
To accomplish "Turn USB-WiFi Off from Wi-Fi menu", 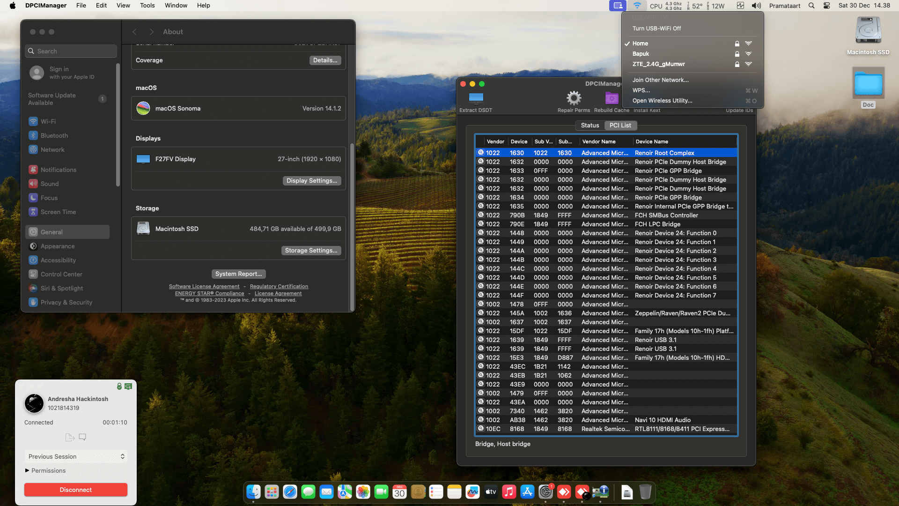I will pyautogui.click(x=656, y=29).
